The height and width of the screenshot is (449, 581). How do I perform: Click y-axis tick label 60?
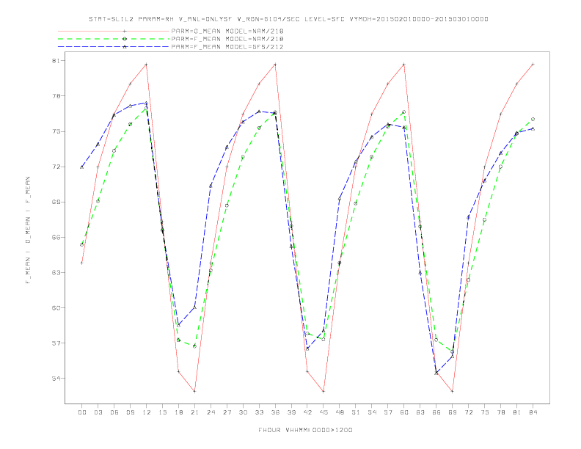pyautogui.click(x=56, y=307)
